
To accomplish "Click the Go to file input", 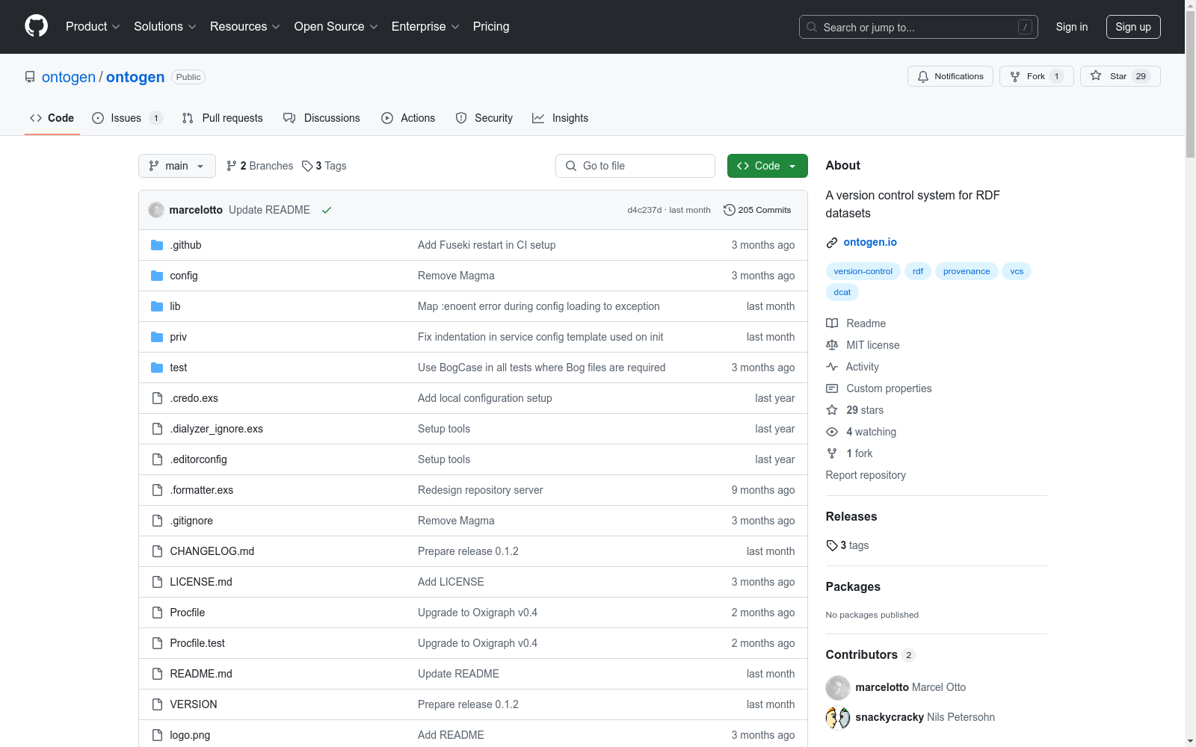I will point(635,166).
